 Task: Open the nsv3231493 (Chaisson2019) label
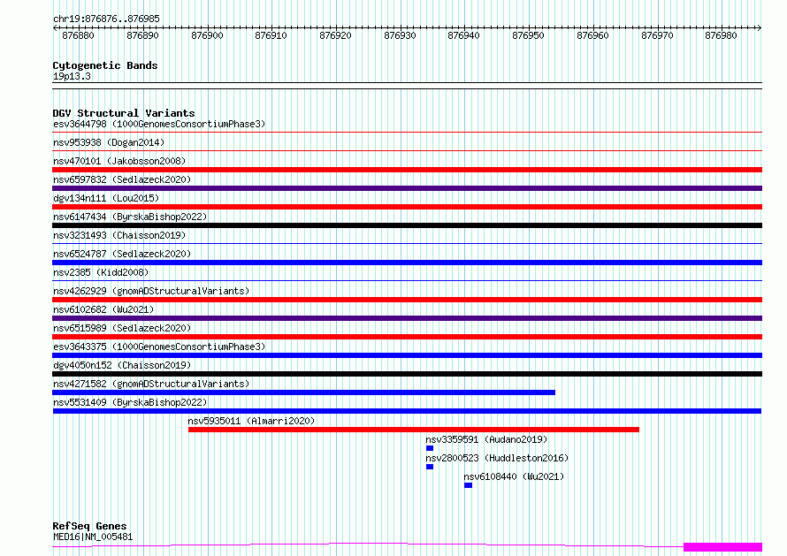tap(119, 235)
